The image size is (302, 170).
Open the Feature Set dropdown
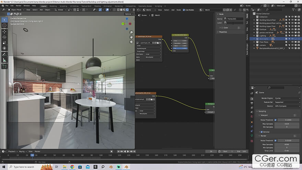[x=287, y=102]
